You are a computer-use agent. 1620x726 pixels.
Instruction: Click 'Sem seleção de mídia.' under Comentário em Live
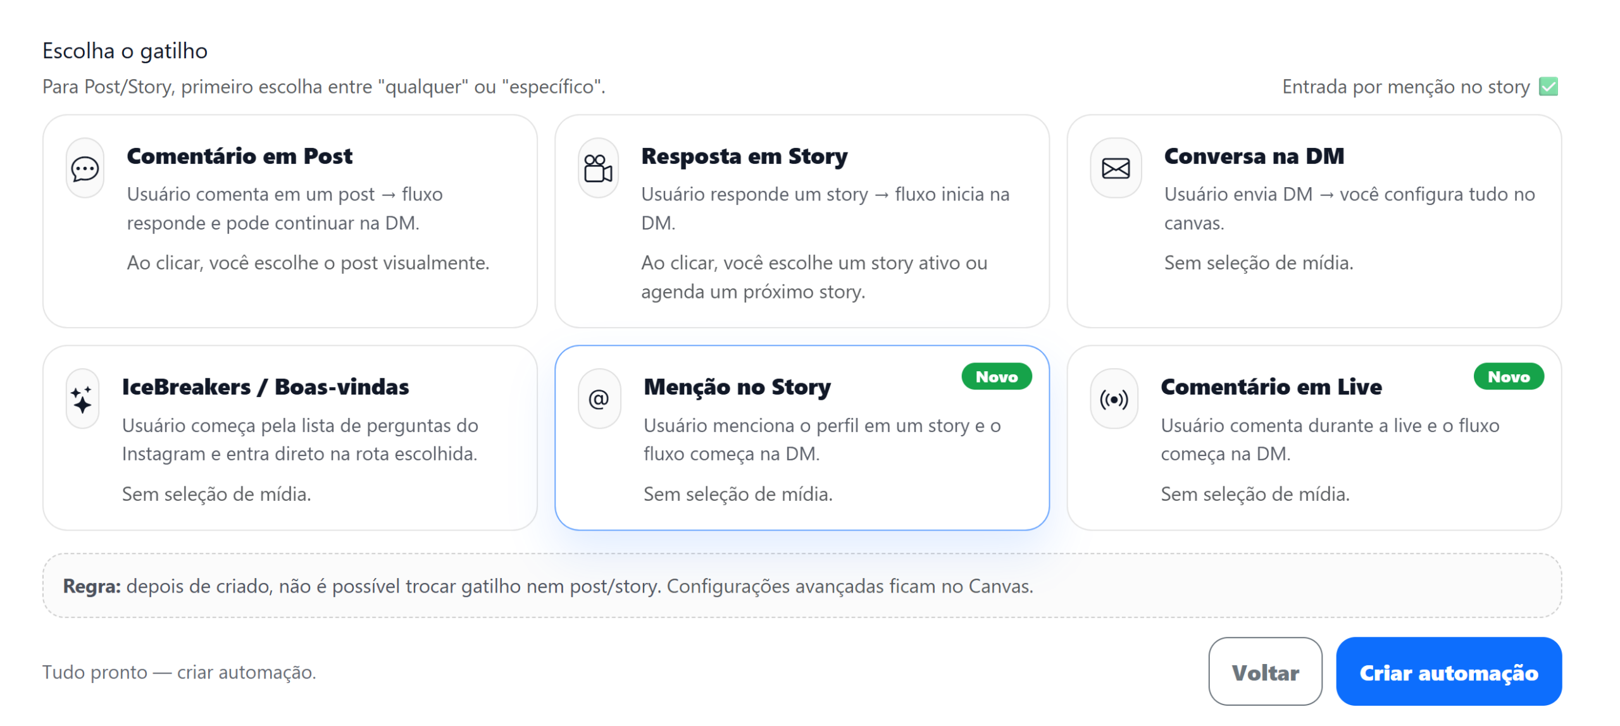(1255, 495)
